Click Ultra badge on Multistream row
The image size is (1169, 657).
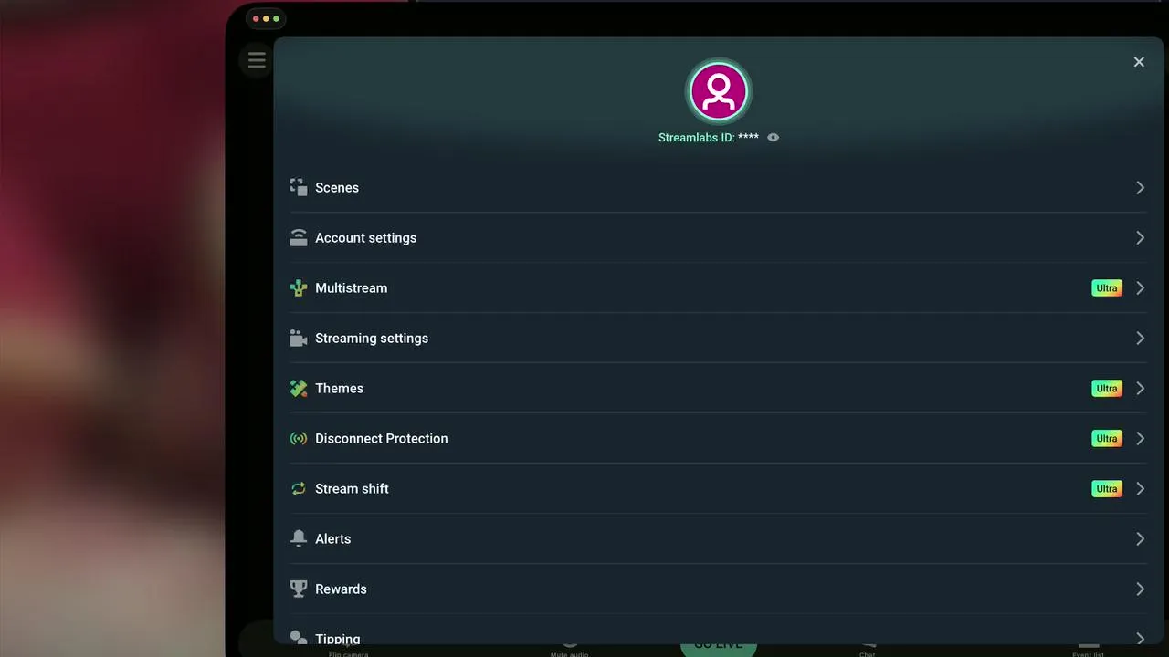1107,287
